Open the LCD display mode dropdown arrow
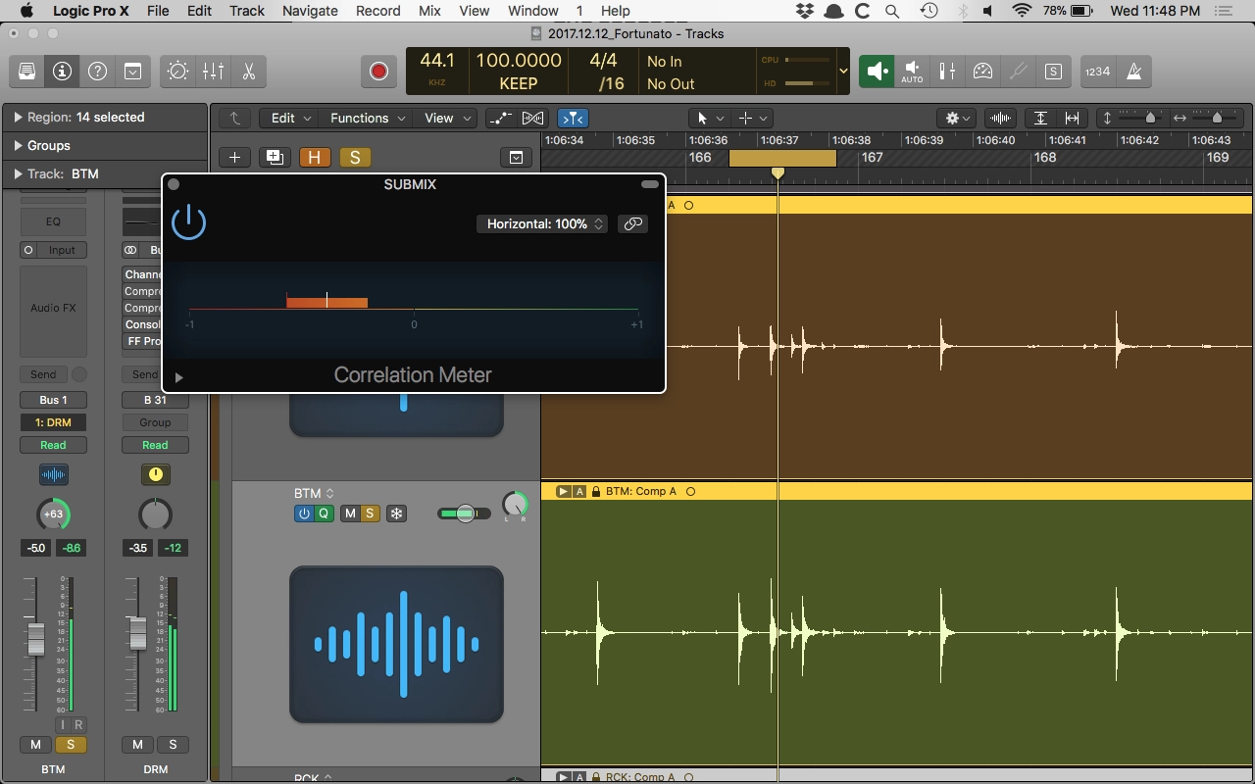This screenshot has width=1255, height=784. [x=843, y=72]
